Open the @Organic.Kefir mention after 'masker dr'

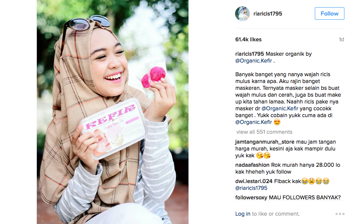(280, 108)
